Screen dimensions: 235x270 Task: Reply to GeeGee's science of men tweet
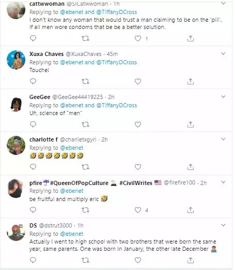click(x=33, y=124)
